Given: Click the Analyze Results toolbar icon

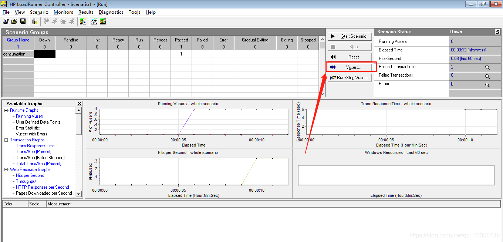Looking at the screenshot, I should pos(83,21).
